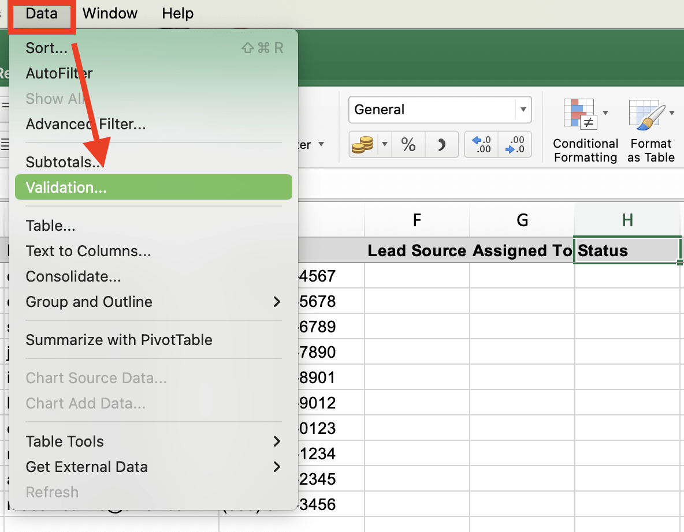
Task: Click the cell ending in 6789
Action: [x=331, y=327]
